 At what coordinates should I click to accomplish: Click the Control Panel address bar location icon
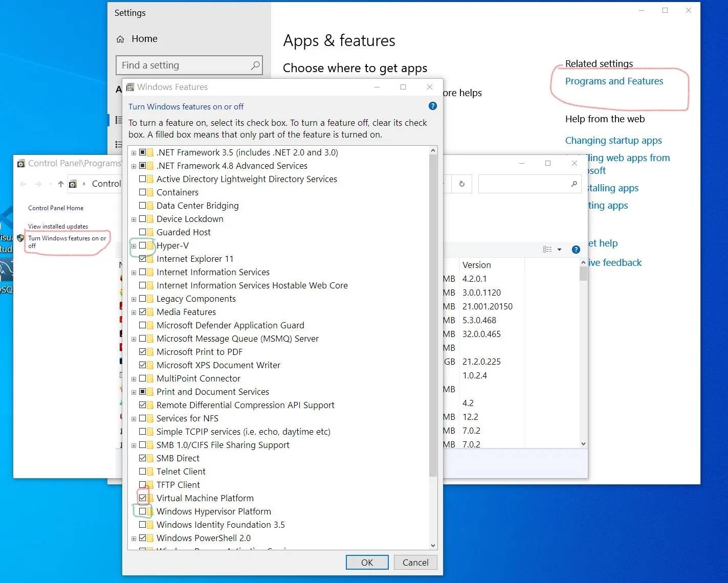point(73,184)
